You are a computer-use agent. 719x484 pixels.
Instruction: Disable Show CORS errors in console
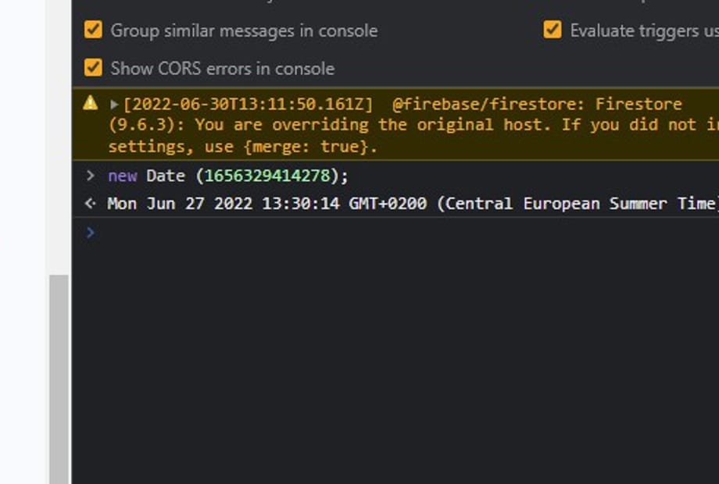(93, 68)
